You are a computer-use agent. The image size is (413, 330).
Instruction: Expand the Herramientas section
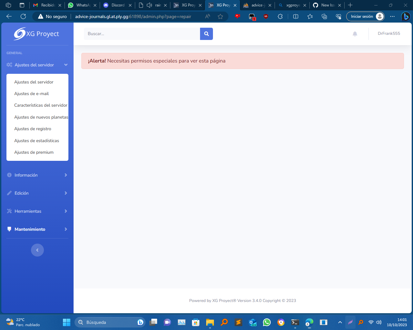click(x=65, y=211)
